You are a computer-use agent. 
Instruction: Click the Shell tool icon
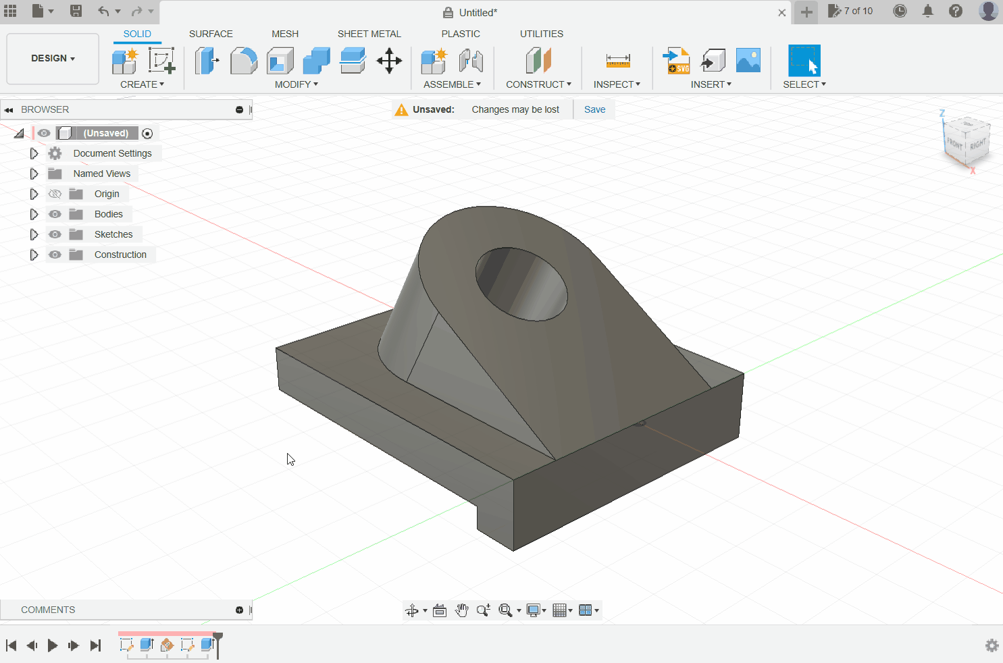click(x=280, y=61)
